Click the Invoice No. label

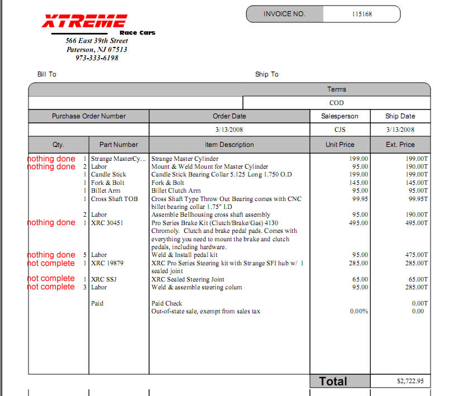click(x=284, y=14)
